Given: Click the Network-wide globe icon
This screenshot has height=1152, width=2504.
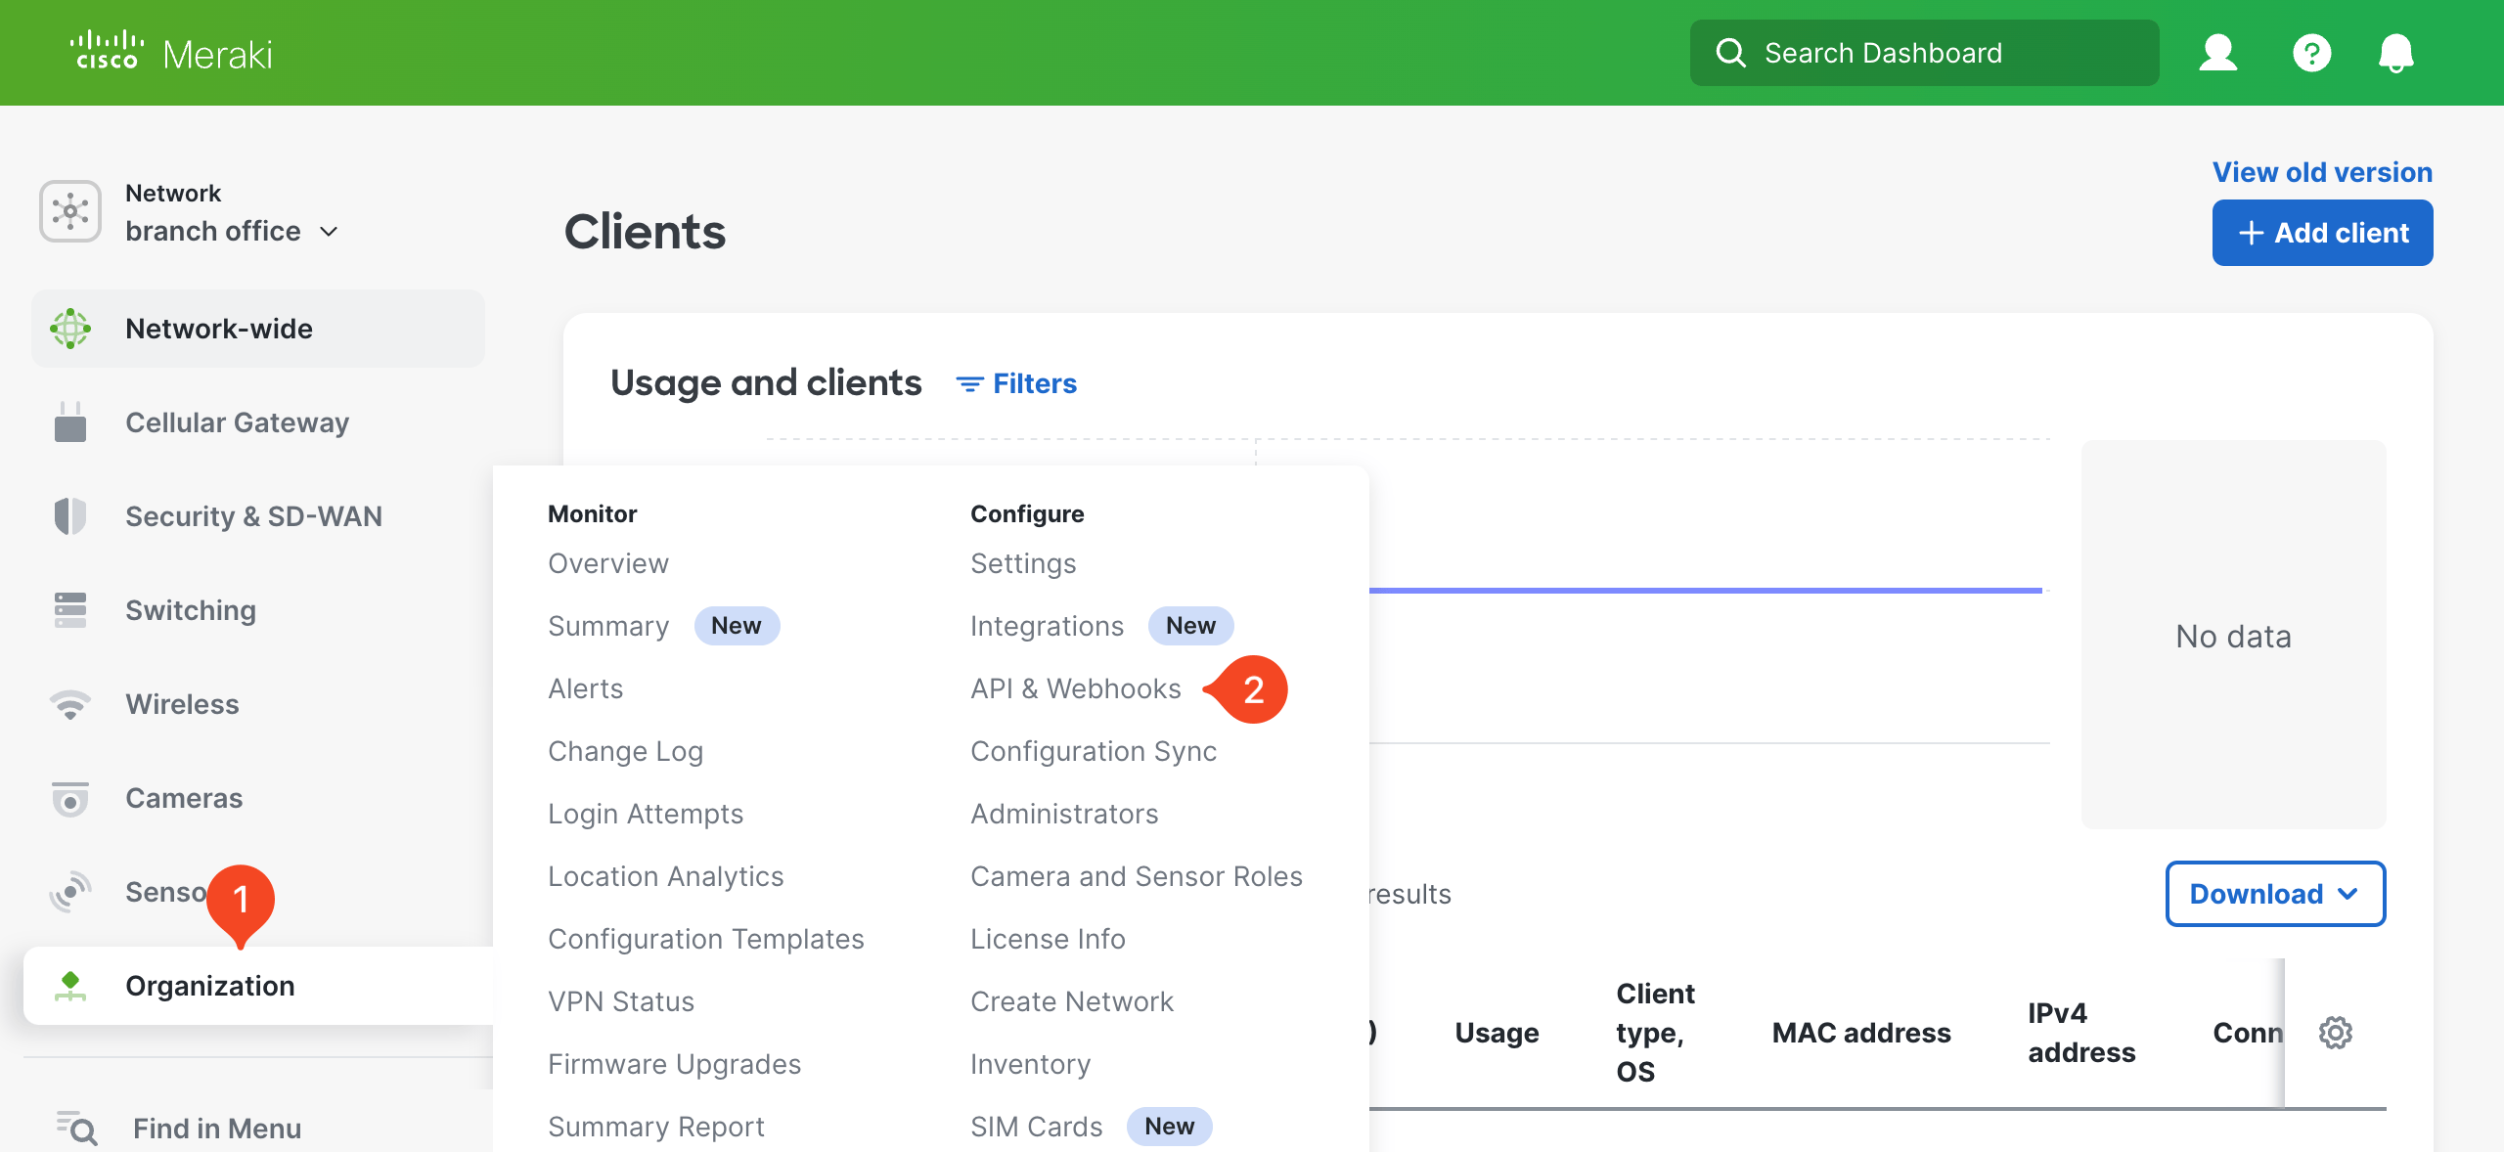Looking at the screenshot, I should [70, 329].
